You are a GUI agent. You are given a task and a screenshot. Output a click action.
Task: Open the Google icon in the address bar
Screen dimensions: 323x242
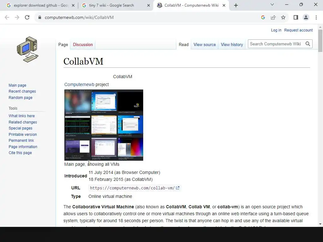click(263, 18)
